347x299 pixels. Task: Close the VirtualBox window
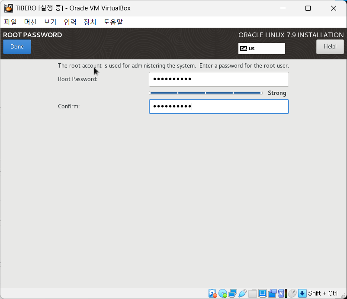(334, 8)
